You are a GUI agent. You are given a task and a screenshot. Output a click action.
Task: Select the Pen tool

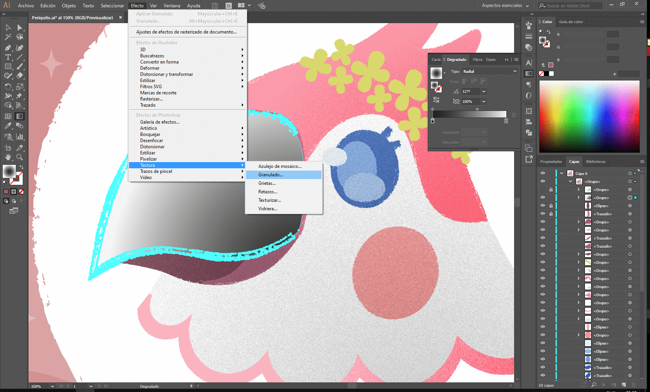coord(8,48)
